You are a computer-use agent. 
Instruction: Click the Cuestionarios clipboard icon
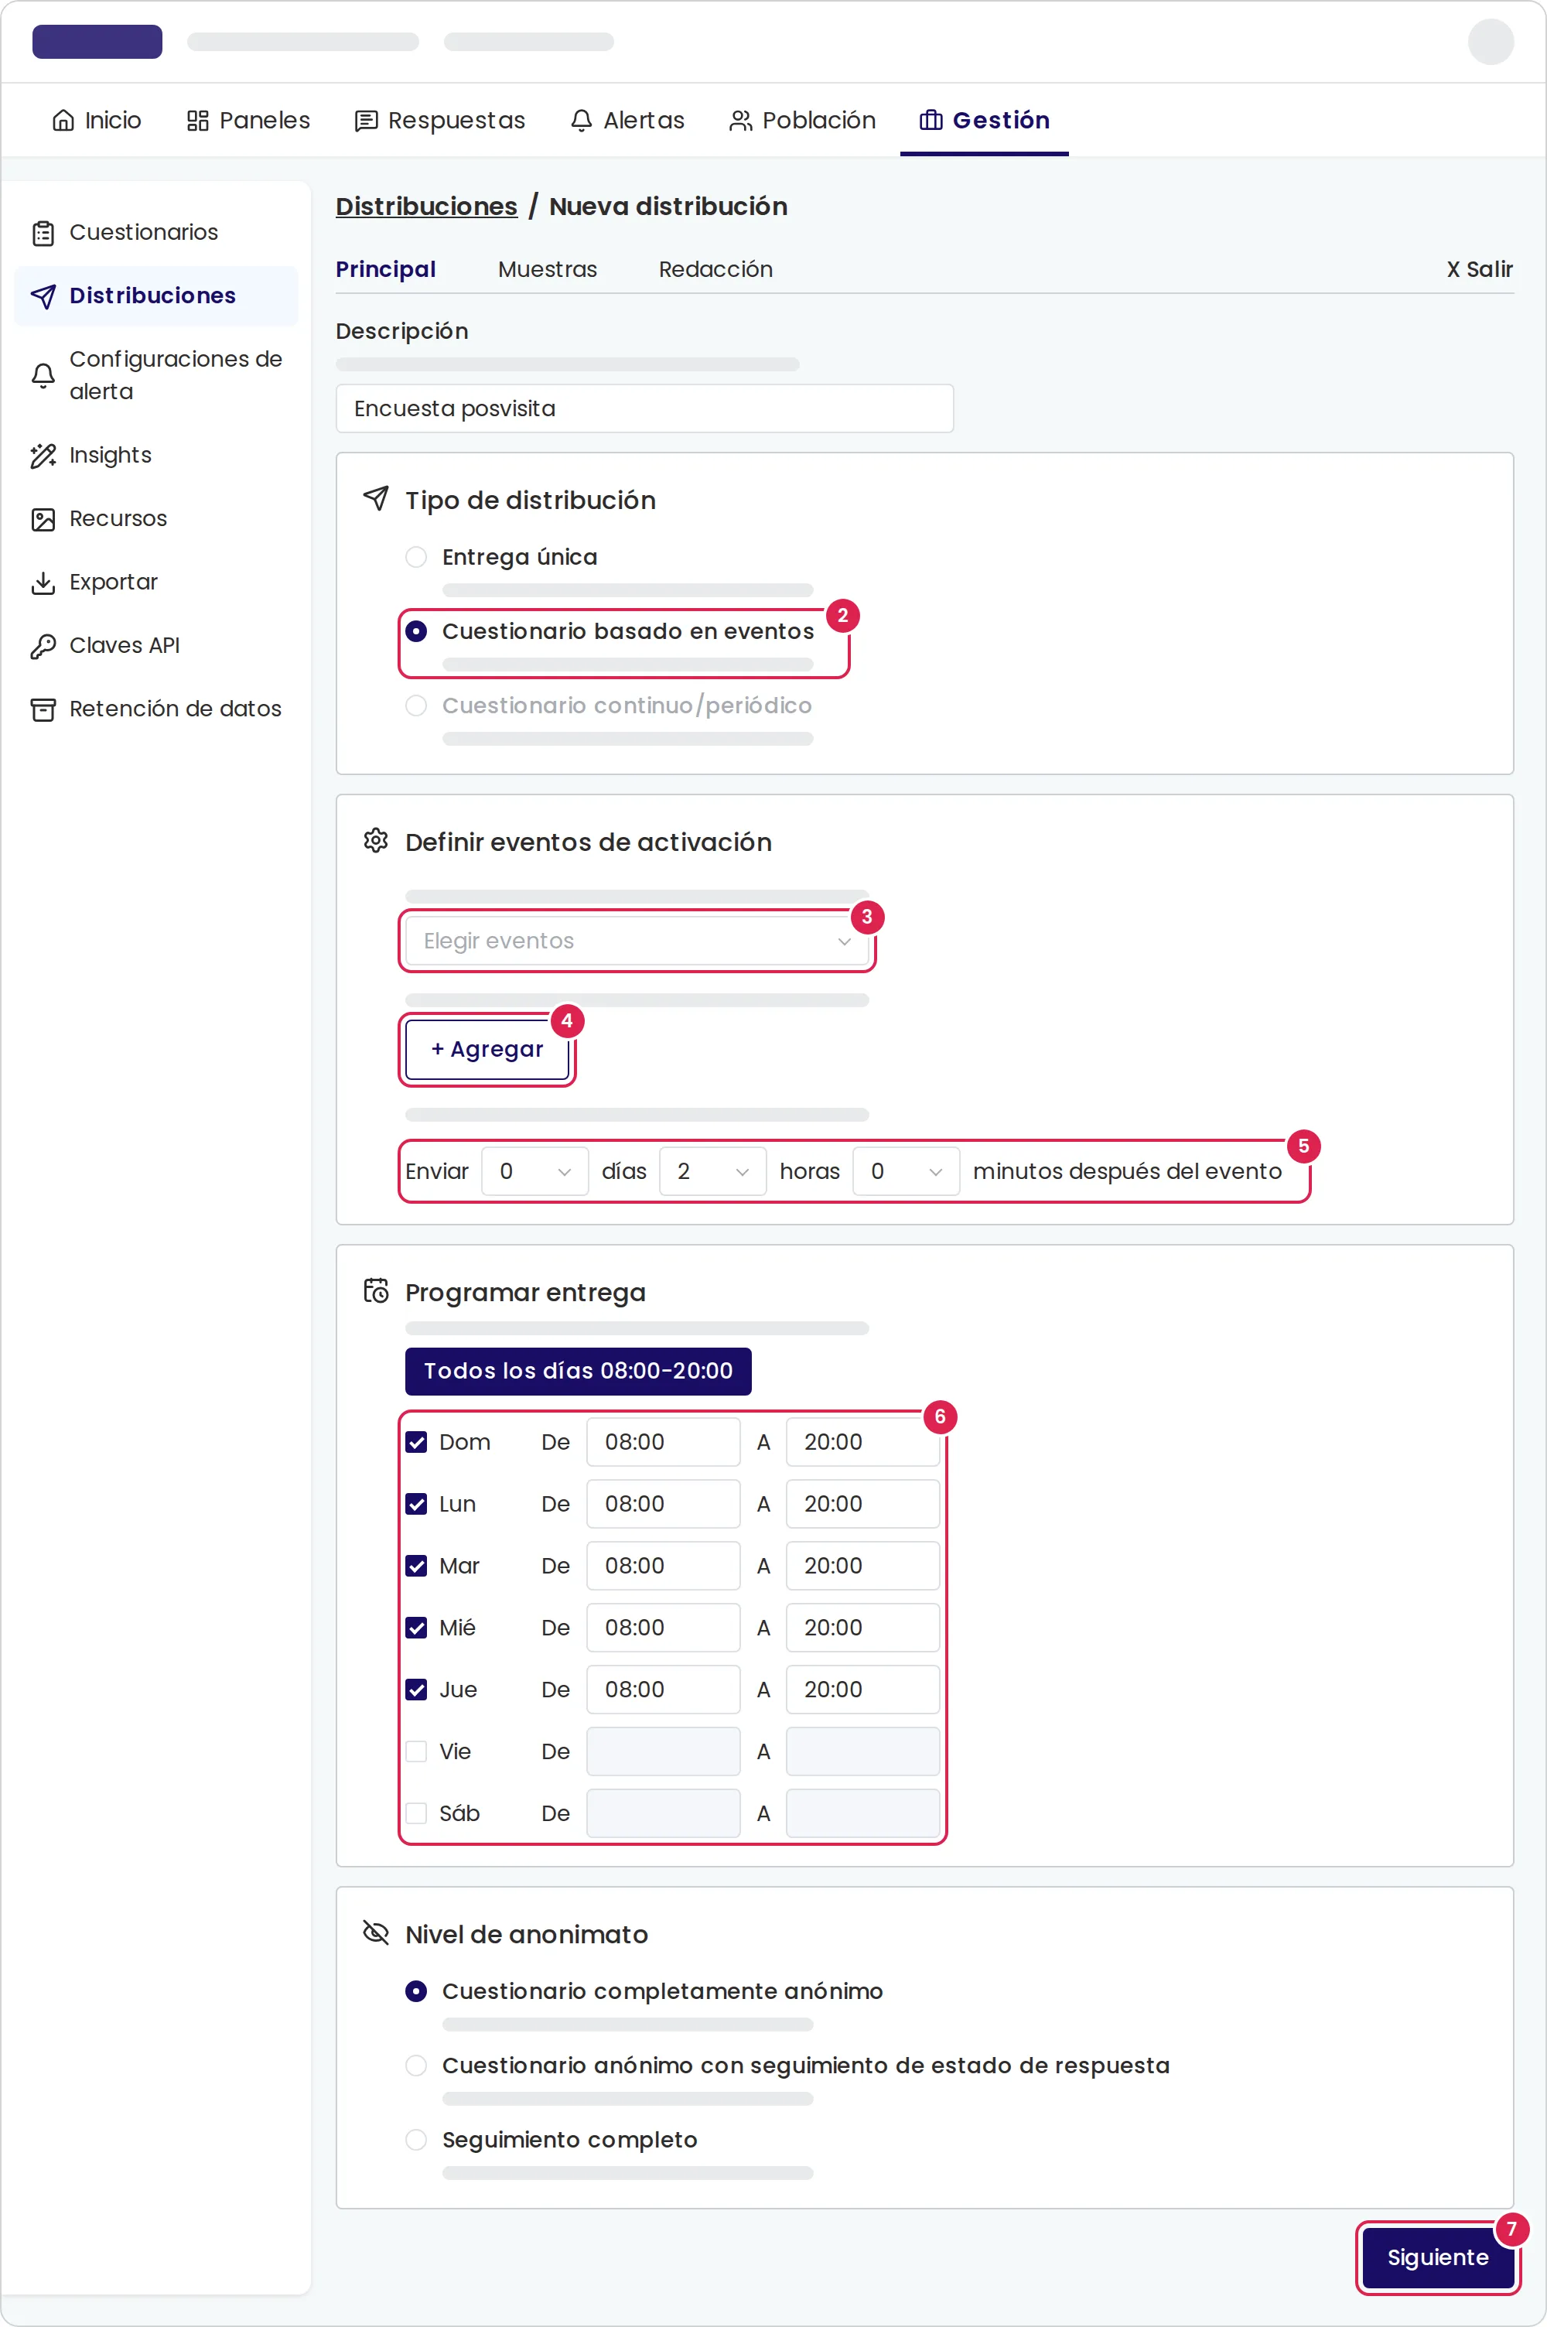click(43, 233)
